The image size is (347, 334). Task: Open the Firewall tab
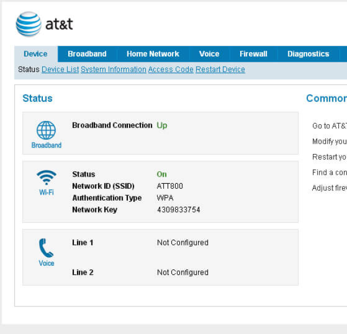coord(253,54)
